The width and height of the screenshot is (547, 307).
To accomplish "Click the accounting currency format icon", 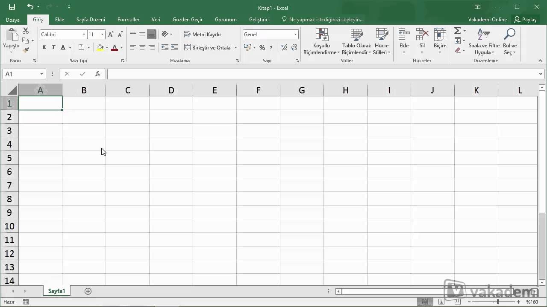I will coord(247,47).
